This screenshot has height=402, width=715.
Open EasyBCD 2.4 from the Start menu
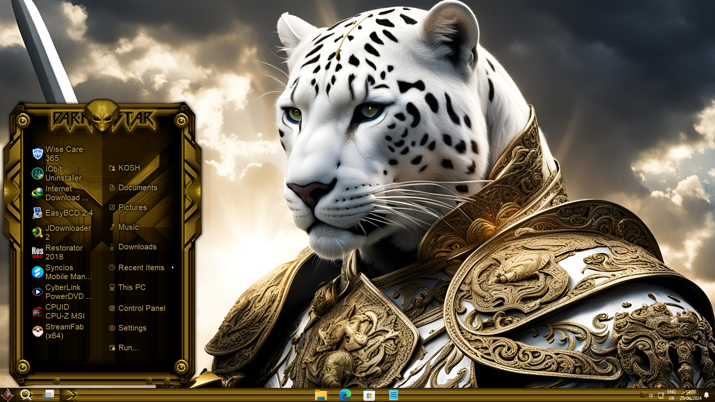62,213
